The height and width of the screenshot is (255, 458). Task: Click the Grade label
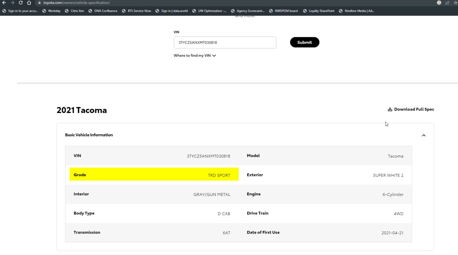(x=80, y=175)
